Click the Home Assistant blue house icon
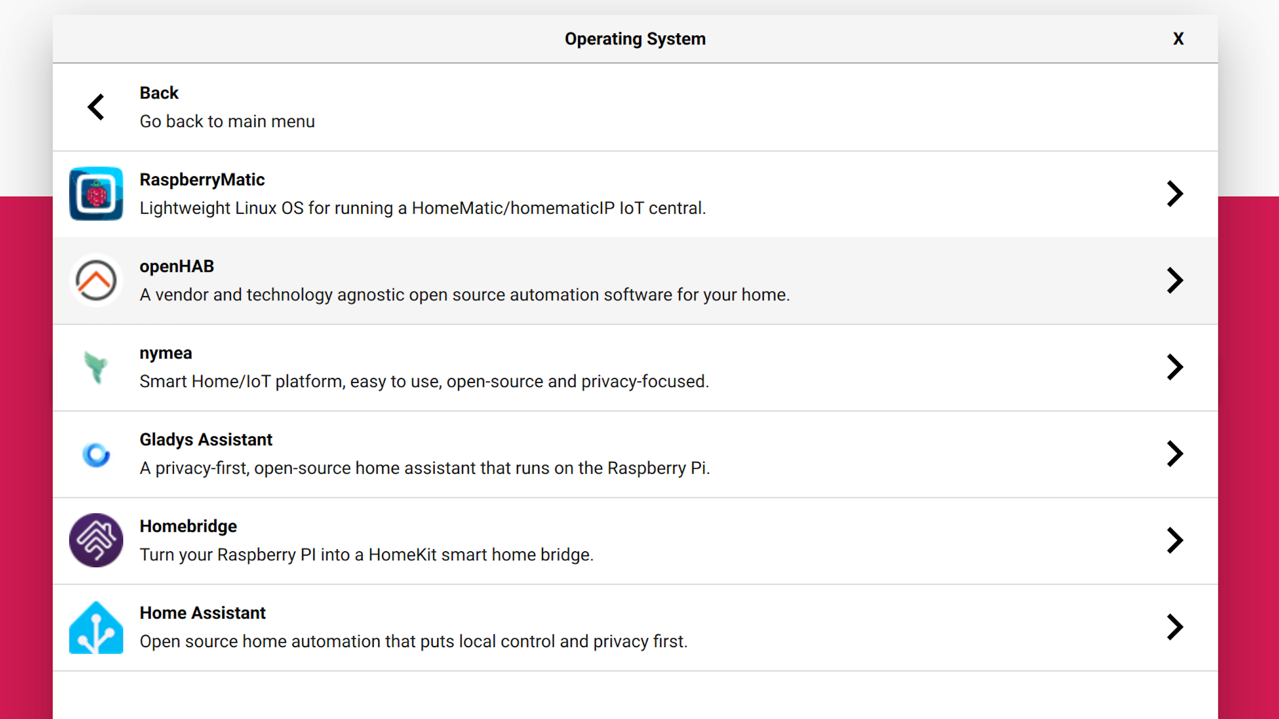1279x719 pixels. click(x=96, y=627)
